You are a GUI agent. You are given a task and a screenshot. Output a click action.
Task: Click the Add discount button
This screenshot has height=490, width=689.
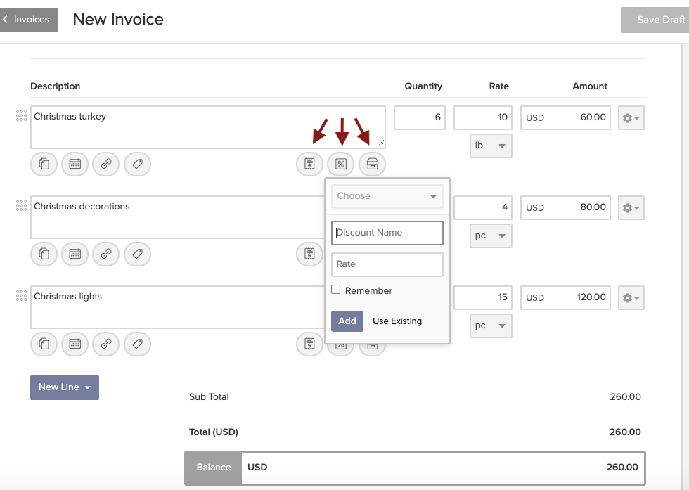tap(347, 321)
